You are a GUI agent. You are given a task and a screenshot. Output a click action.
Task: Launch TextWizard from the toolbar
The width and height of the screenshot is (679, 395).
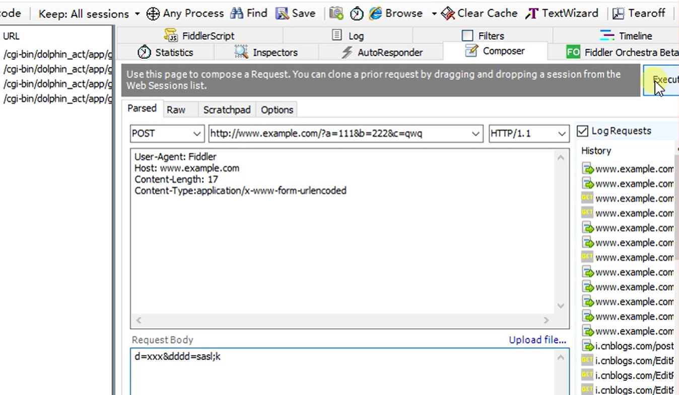[562, 13]
